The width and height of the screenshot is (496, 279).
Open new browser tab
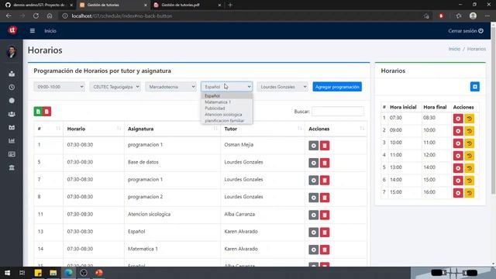coord(230,5)
